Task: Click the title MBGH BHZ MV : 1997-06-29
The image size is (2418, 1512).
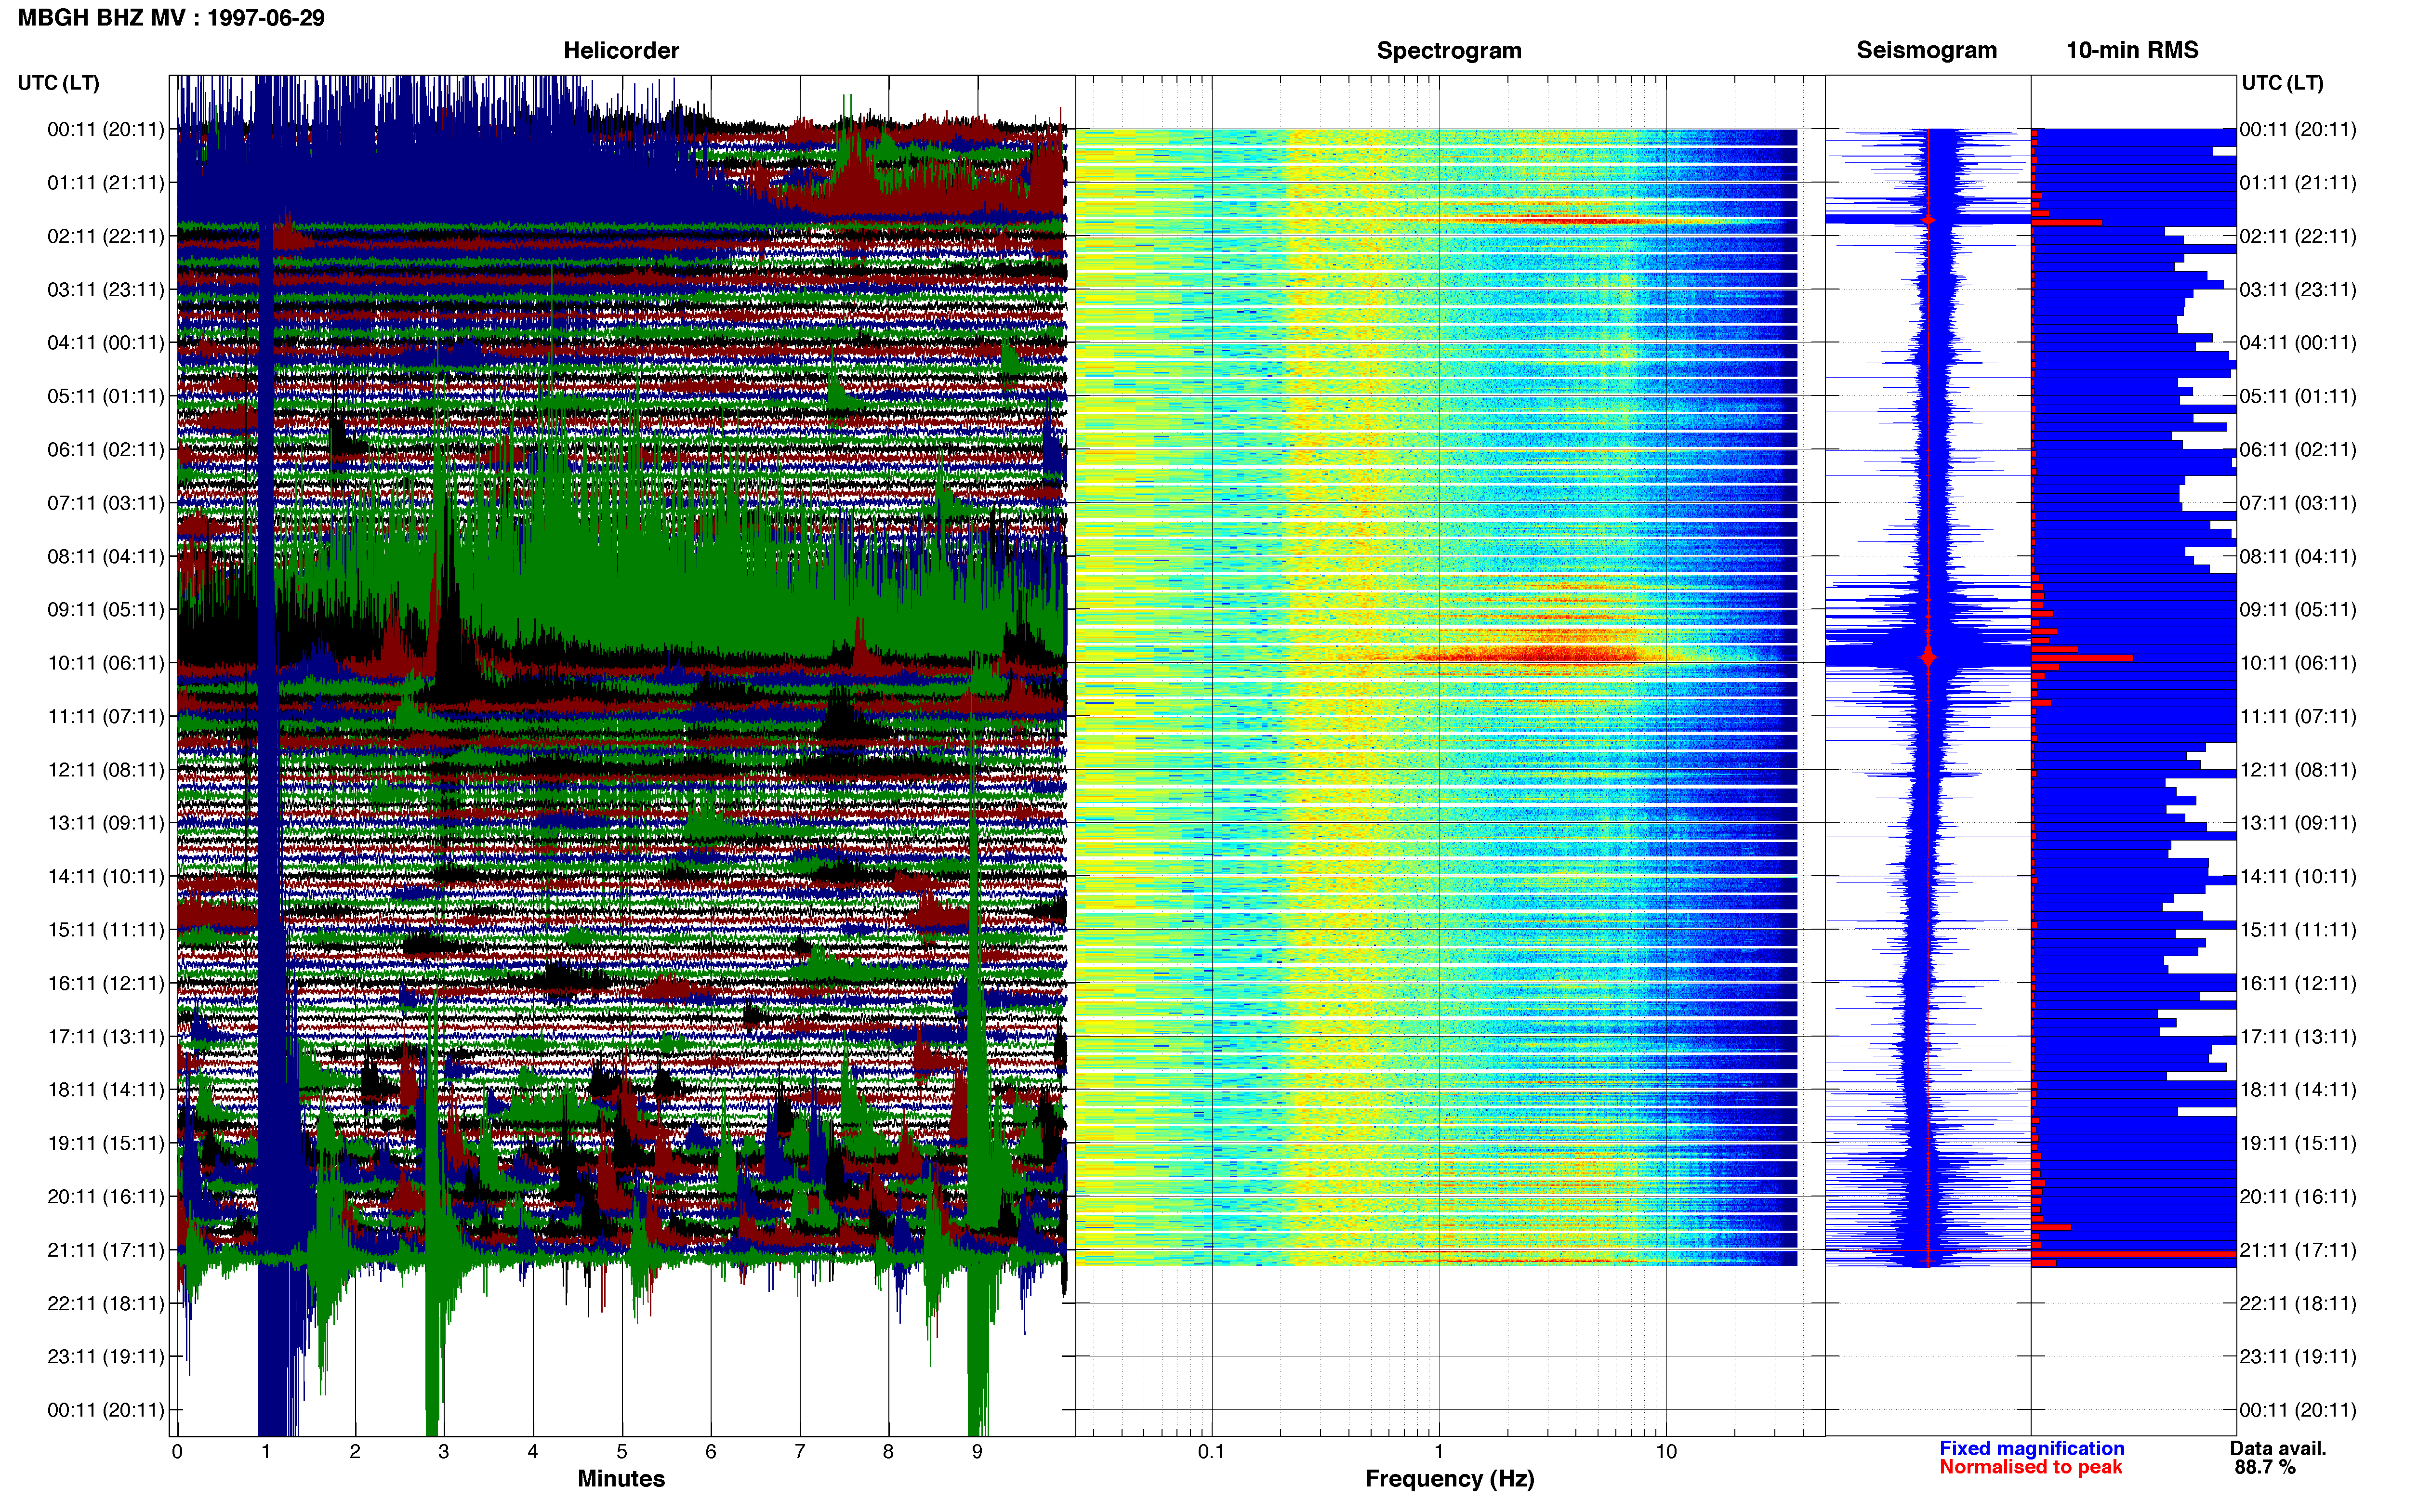Action: tap(171, 18)
